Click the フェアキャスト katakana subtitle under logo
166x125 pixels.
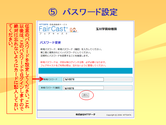coord(54,34)
